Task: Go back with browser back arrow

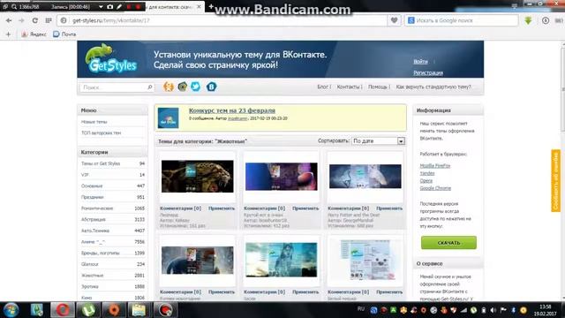Action: pos(9,20)
